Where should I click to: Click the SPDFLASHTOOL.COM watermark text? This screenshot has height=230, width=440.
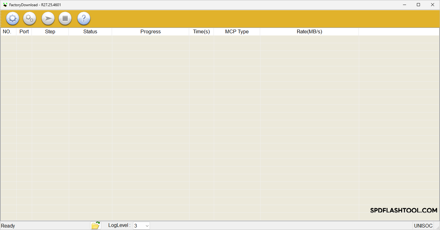[404, 211]
